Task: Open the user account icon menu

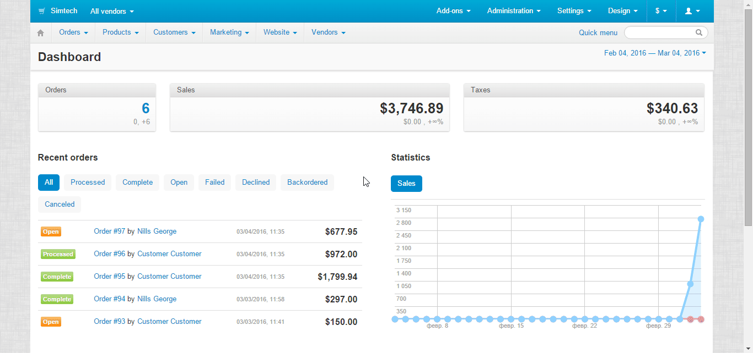Action: [692, 11]
